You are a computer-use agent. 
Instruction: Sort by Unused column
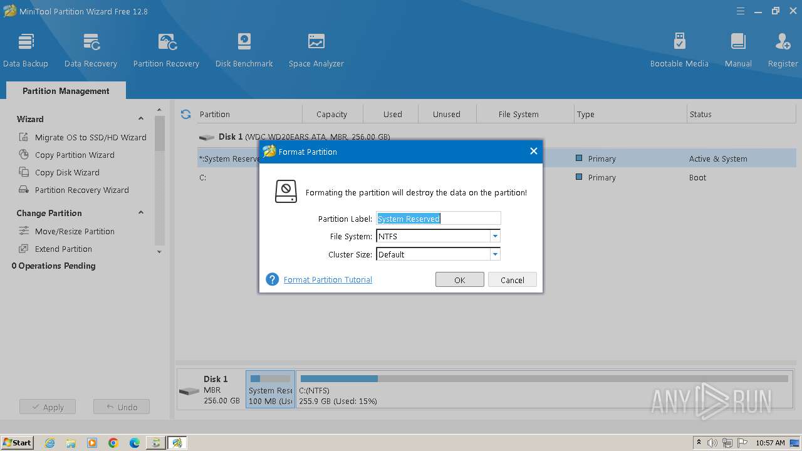tap(447, 114)
